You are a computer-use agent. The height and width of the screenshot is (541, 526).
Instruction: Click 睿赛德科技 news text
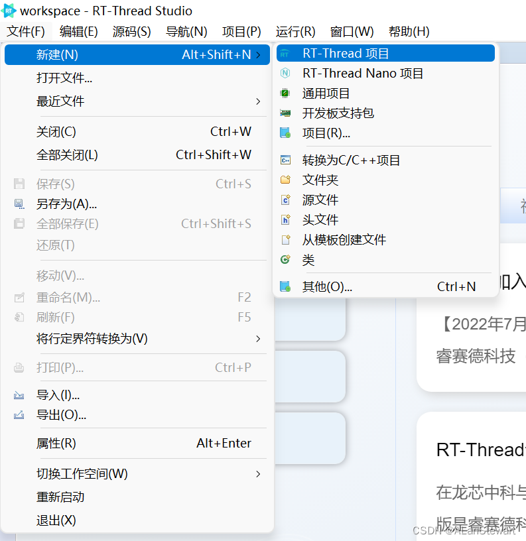coord(476,356)
